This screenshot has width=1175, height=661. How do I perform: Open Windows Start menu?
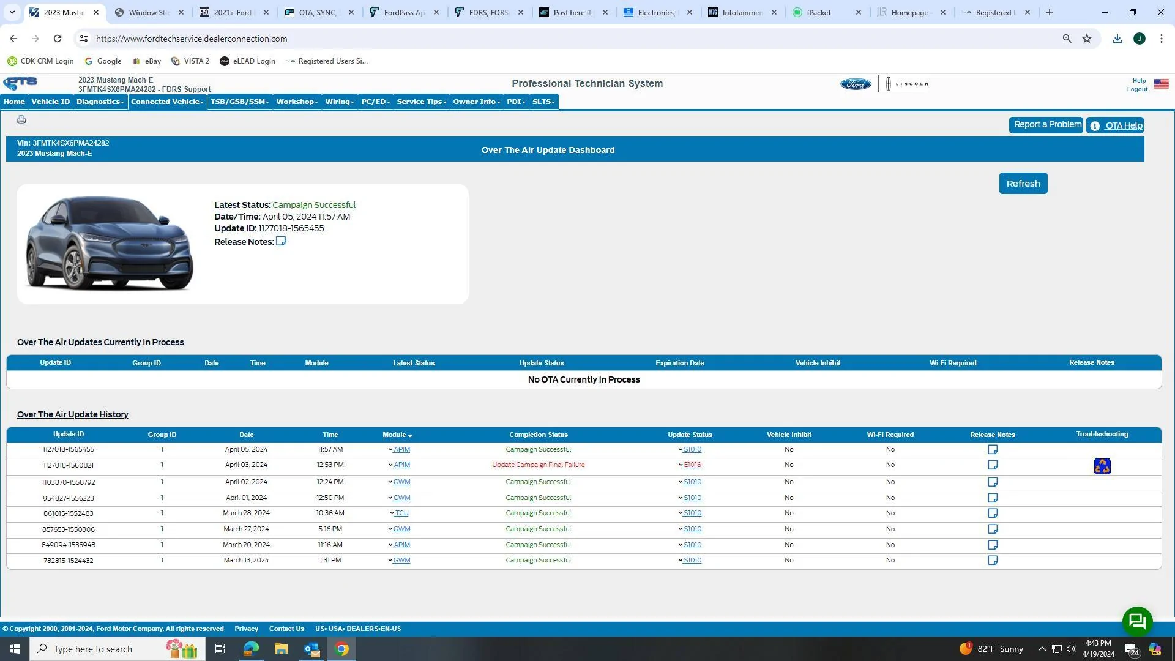[x=15, y=649]
